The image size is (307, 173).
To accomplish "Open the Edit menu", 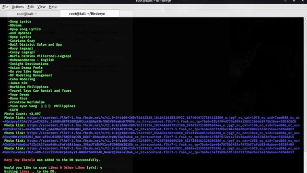I will (30, 7).
